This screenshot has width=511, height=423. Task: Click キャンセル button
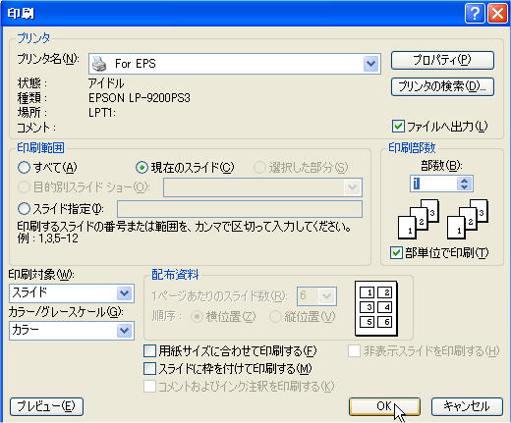click(467, 406)
